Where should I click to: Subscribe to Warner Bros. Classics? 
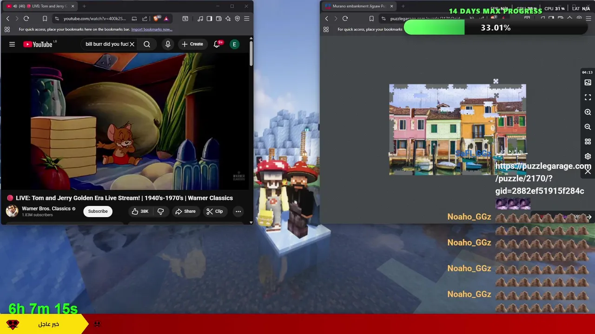pos(98,211)
